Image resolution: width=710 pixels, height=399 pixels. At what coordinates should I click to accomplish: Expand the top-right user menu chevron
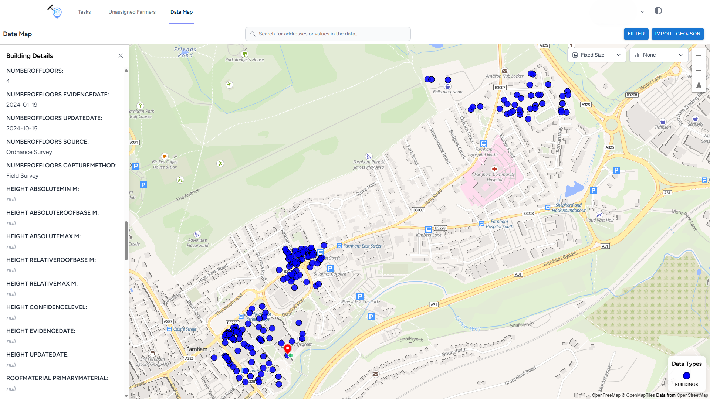click(642, 12)
